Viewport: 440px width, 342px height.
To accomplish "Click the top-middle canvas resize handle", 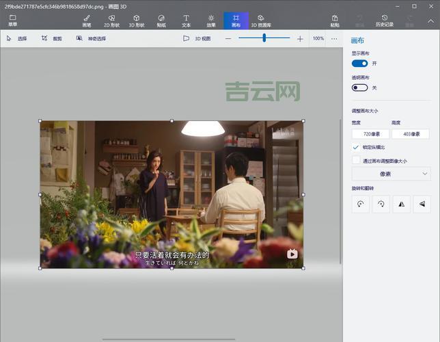I will [x=171, y=121].
